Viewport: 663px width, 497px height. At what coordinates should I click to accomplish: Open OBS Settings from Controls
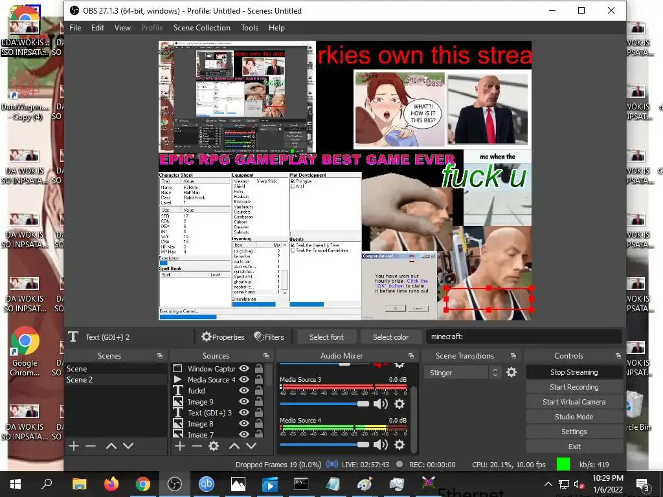[574, 432]
